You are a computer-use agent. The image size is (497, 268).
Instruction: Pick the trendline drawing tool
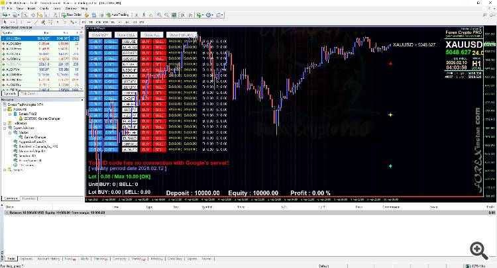tap(36, 22)
